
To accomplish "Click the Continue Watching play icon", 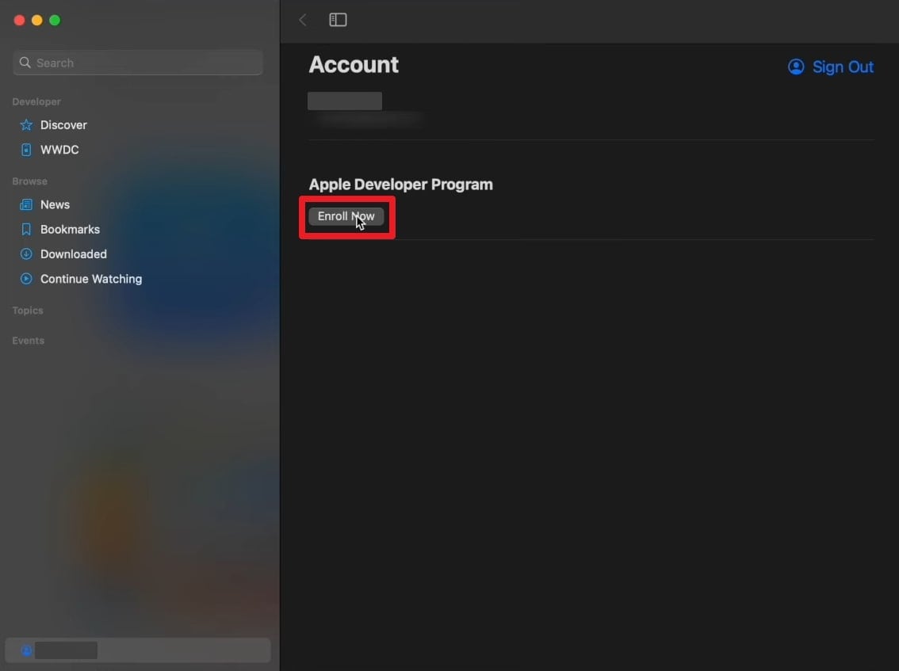I will (x=26, y=279).
